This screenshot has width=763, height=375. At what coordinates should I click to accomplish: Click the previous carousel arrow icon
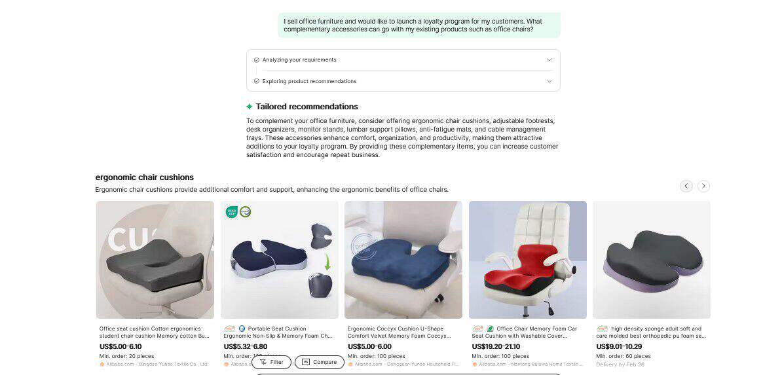coord(686,187)
